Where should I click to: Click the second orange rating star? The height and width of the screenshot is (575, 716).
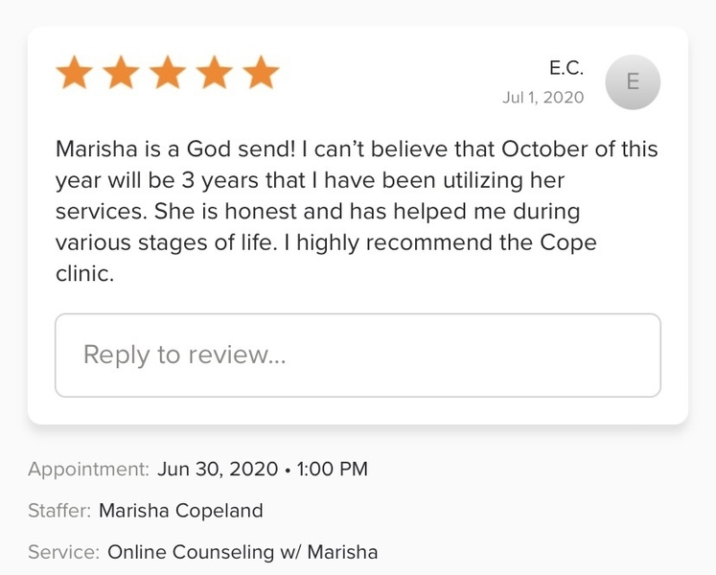(x=121, y=73)
